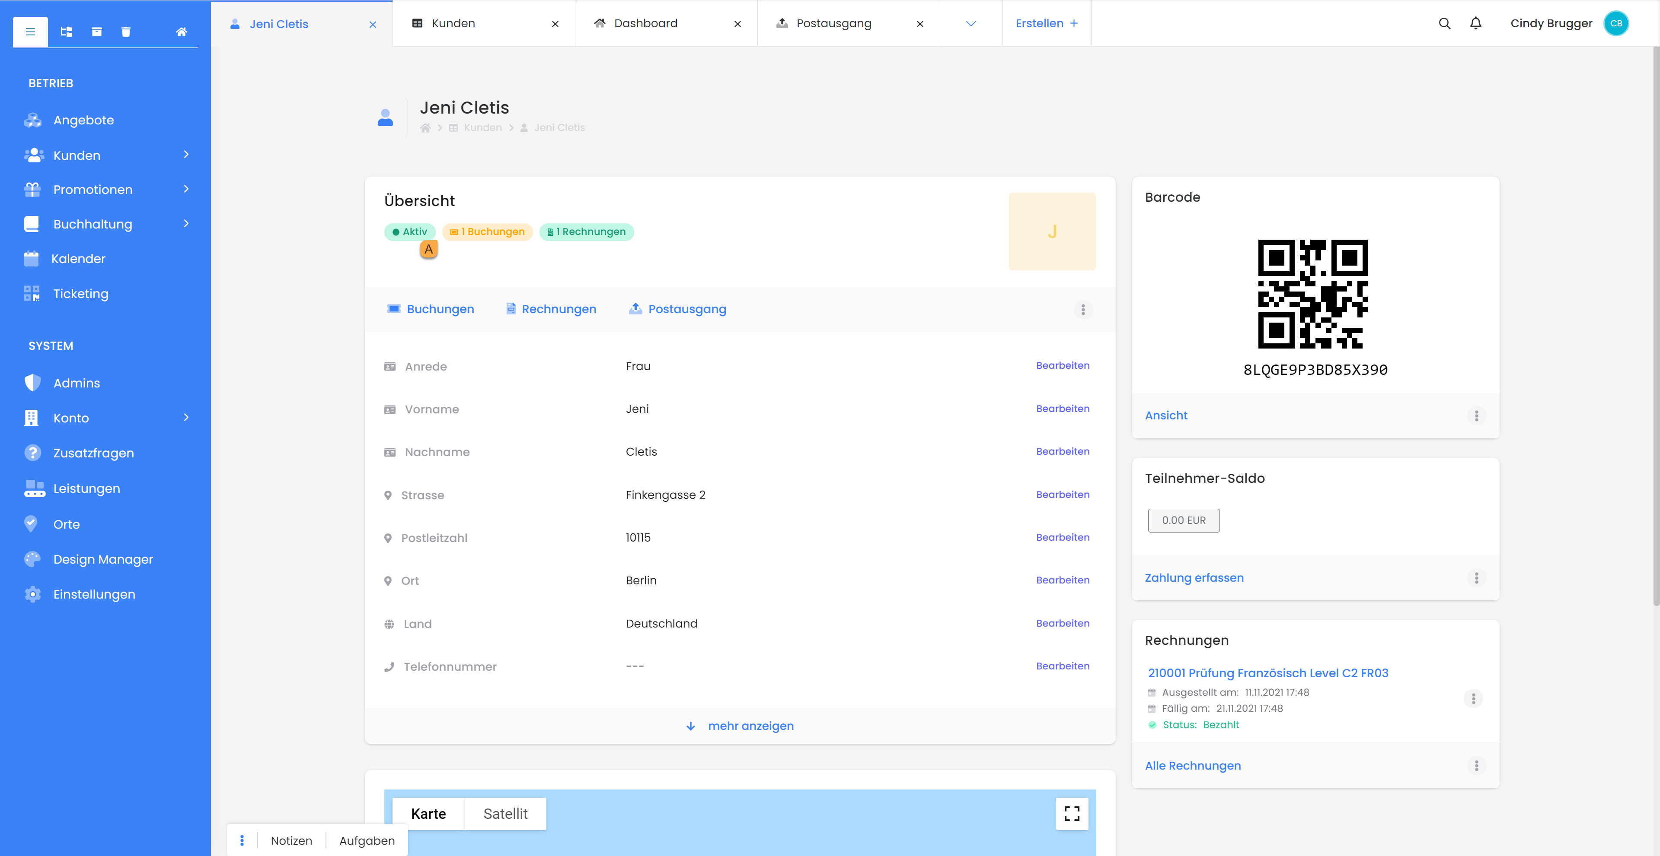Click the trash icon in sidebar header
The height and width of the screenshot is (856, 1660).
pyautogui.click(x=126, y=32)
